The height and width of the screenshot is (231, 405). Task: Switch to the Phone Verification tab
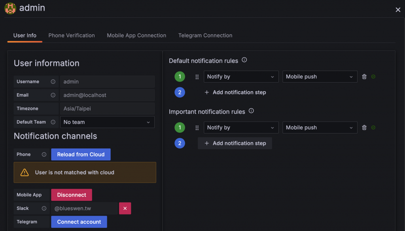click(x=72, y=36)
